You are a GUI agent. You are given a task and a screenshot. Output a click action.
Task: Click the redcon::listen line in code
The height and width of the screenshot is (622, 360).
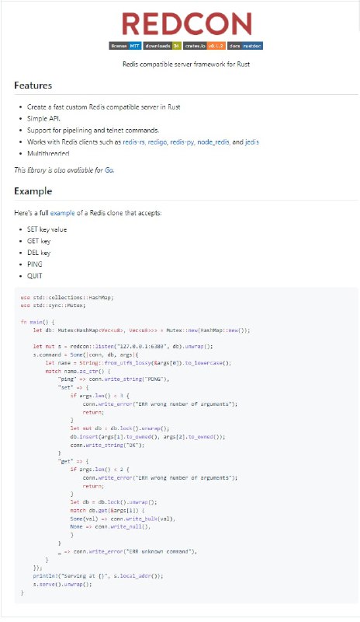coord(123,346)
